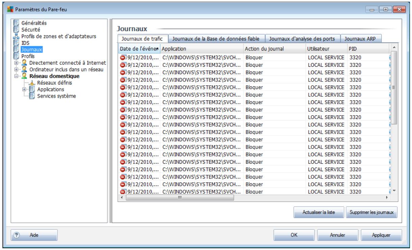Click the Applications node icon
This screenshot has width=412, height=250.
[x=33, y=89]
